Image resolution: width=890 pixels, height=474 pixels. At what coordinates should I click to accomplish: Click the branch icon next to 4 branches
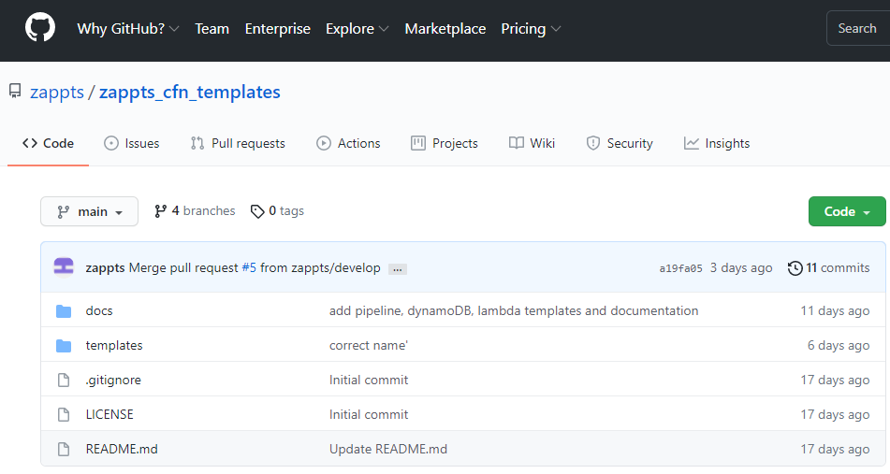[161, 211]
